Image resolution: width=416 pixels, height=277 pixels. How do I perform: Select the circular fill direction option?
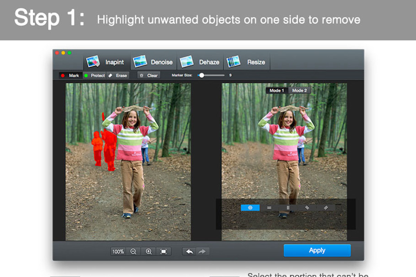tap(250, 208)
